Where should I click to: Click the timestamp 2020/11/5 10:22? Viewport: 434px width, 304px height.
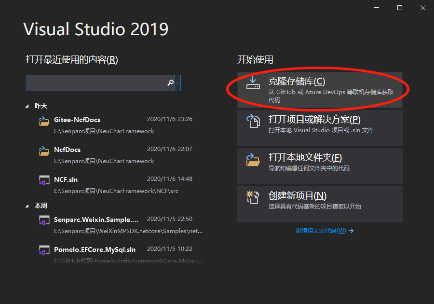(x=170, y=249)
